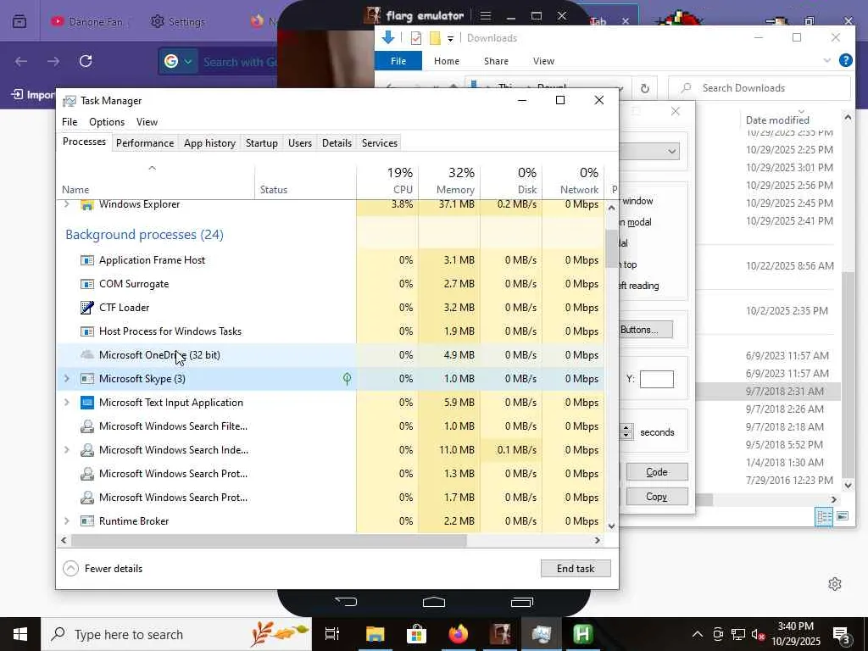Open the Options menu in Task Manager
Viewport: 868px width, 651px height.
point(107,122)
